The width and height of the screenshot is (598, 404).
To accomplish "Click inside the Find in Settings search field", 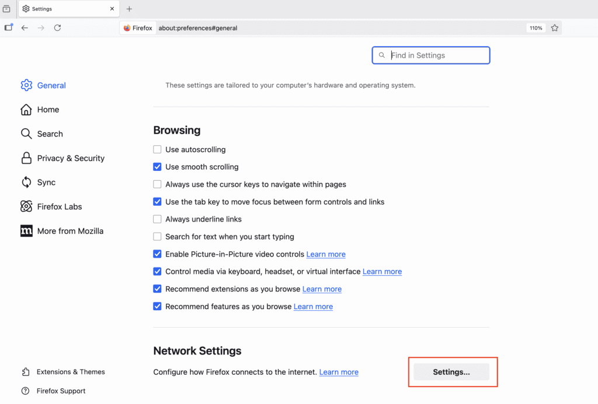I will (x=430, y=55).
